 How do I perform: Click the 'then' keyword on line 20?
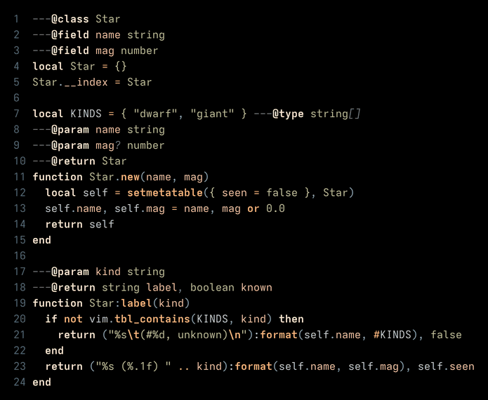[x=291, y=319]
